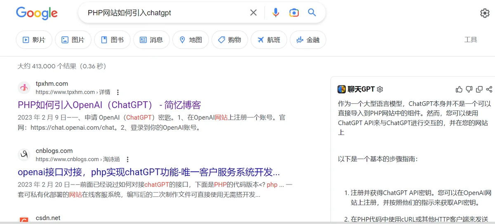Click the tpxhm.com site name
Image resolution: width=495 pixels, height=224 pixels.
click(52, 84)
